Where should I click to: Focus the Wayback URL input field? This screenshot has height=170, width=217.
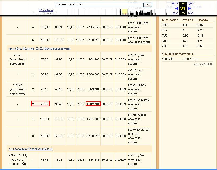tap(99, 5)
